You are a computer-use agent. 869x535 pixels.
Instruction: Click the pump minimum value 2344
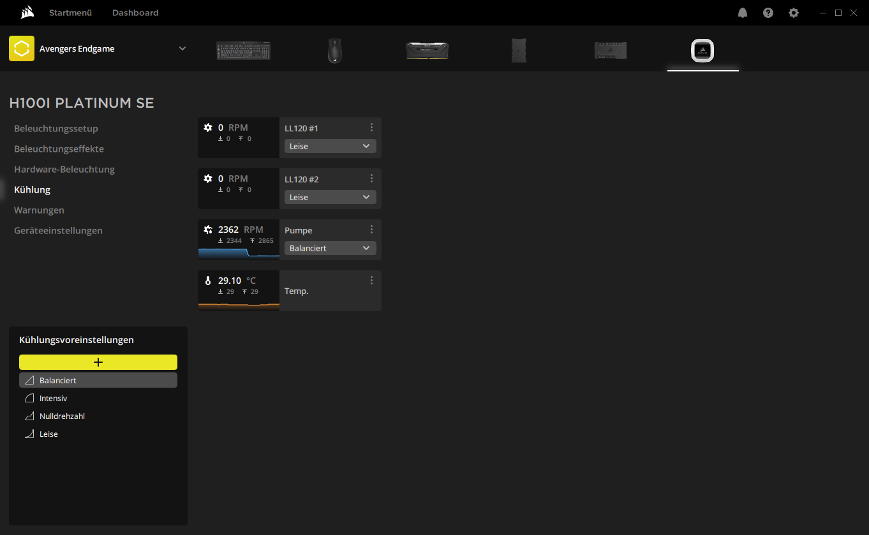(x=234, y=241)
